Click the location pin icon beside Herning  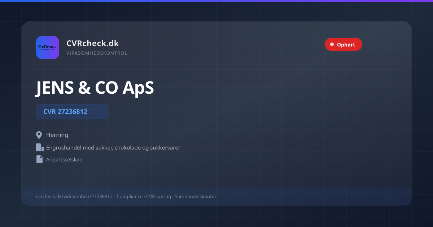(39, 135)
